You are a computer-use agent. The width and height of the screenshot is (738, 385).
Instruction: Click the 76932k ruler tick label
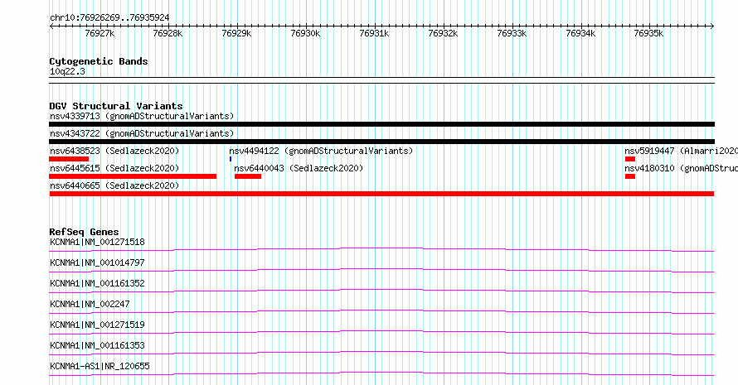tap(443, 33)
